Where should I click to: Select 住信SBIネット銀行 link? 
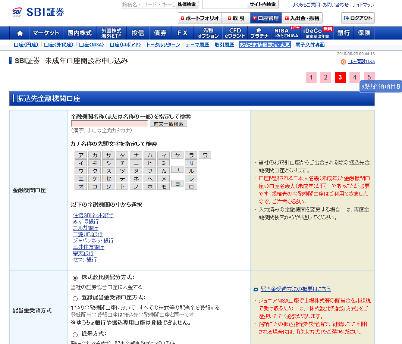point(93,215)
